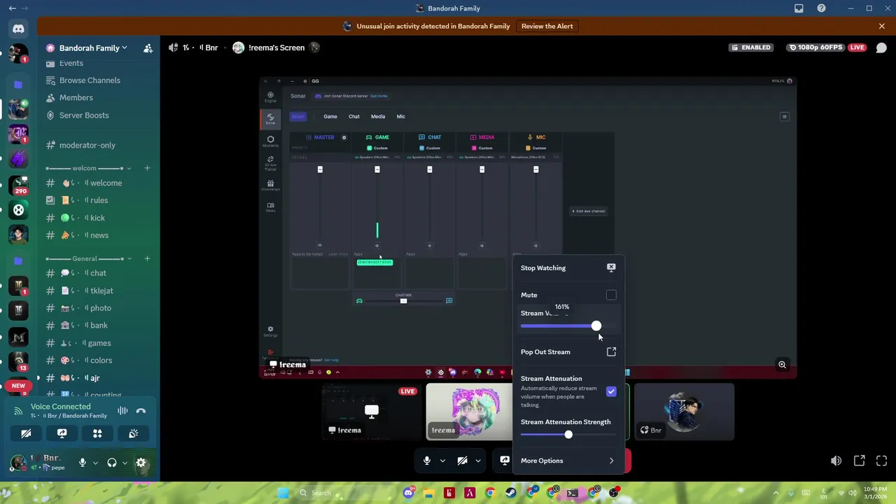Viewport: 896px width, 504px height.
Task: Open the colors channel
Action: coord(98,360)
